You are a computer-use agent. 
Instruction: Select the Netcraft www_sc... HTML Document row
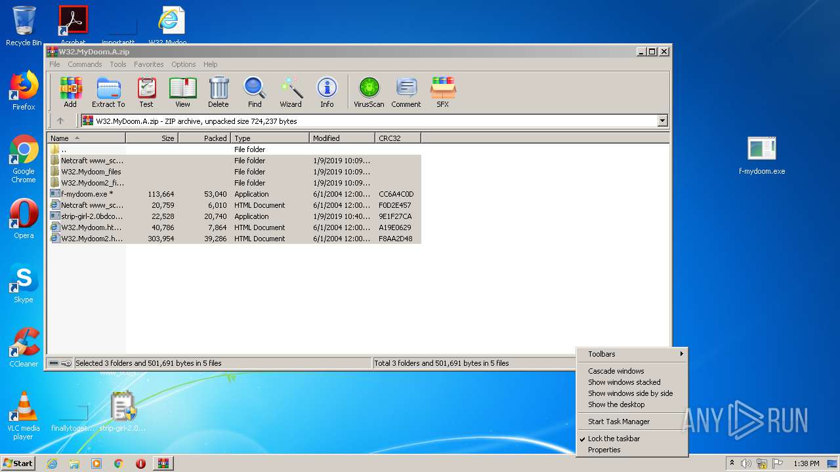(234, 205)
